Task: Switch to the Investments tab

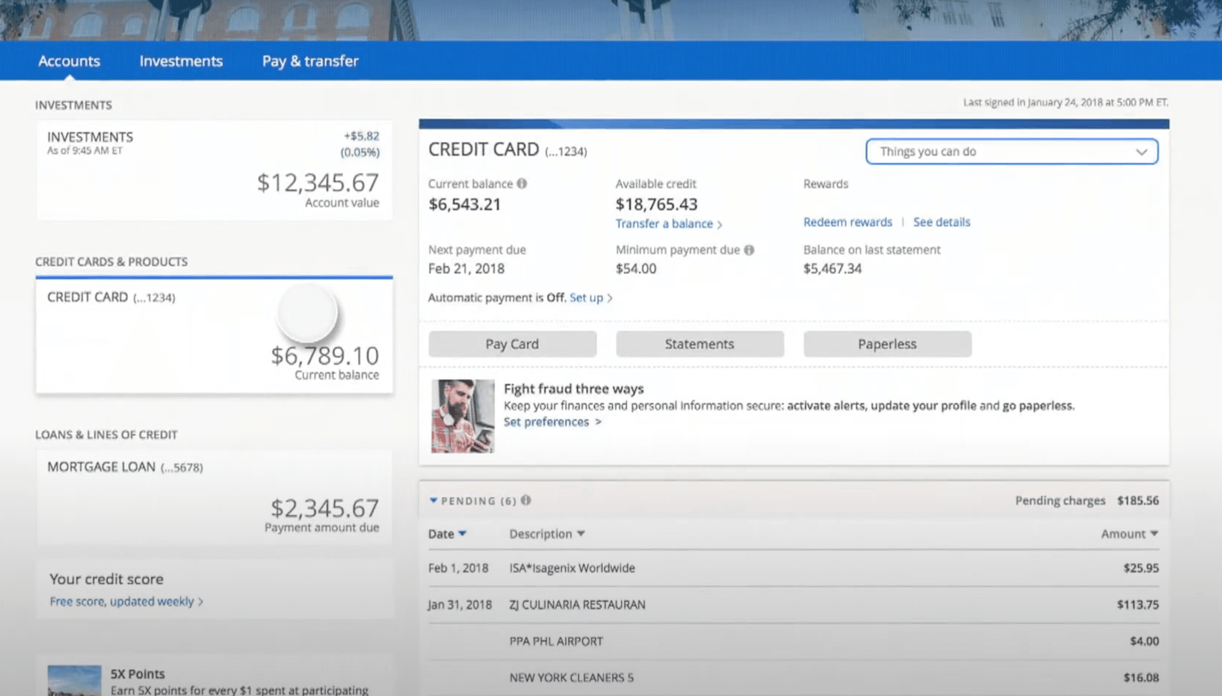Action: click(x=181, y=61)
